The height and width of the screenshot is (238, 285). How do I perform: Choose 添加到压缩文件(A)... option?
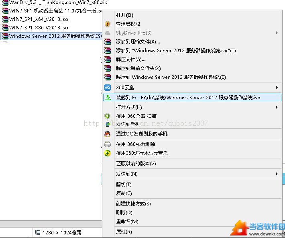192,42
